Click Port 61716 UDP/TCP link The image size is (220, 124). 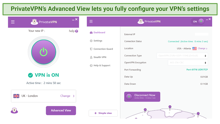[197, 70]
